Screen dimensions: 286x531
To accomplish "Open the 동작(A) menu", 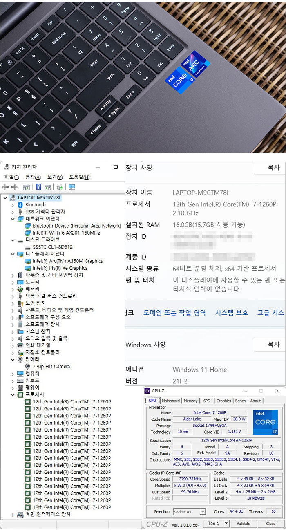I will pyautogui.click(x=33, y=177).
